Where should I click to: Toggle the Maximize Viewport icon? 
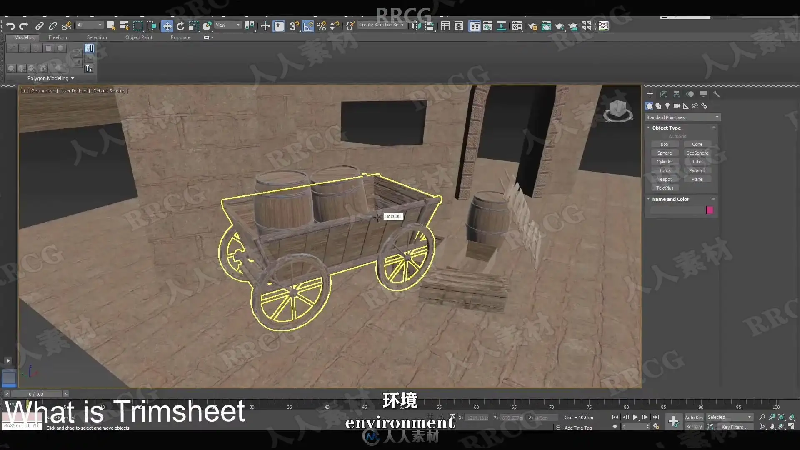(x=791, y=427)
